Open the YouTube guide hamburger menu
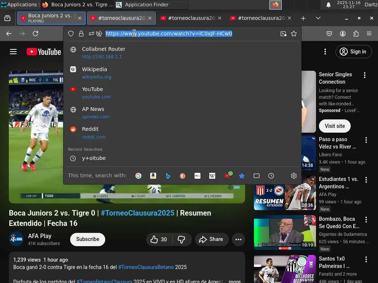This screenshot has width=378, height=283. (x=13, y=52)
